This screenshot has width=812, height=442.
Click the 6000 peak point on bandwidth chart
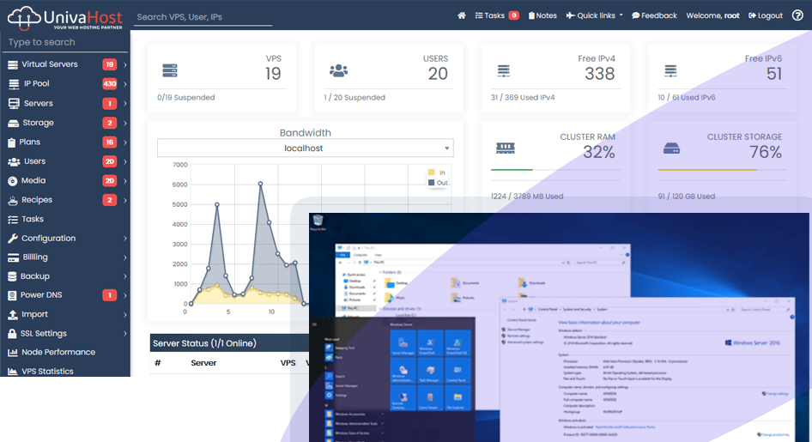(260, 184)
